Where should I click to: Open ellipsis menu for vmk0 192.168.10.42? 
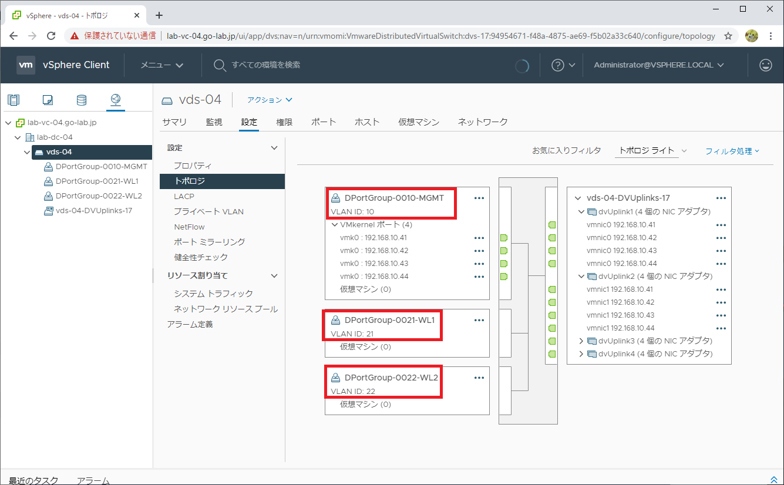click(x=479, y=251)
